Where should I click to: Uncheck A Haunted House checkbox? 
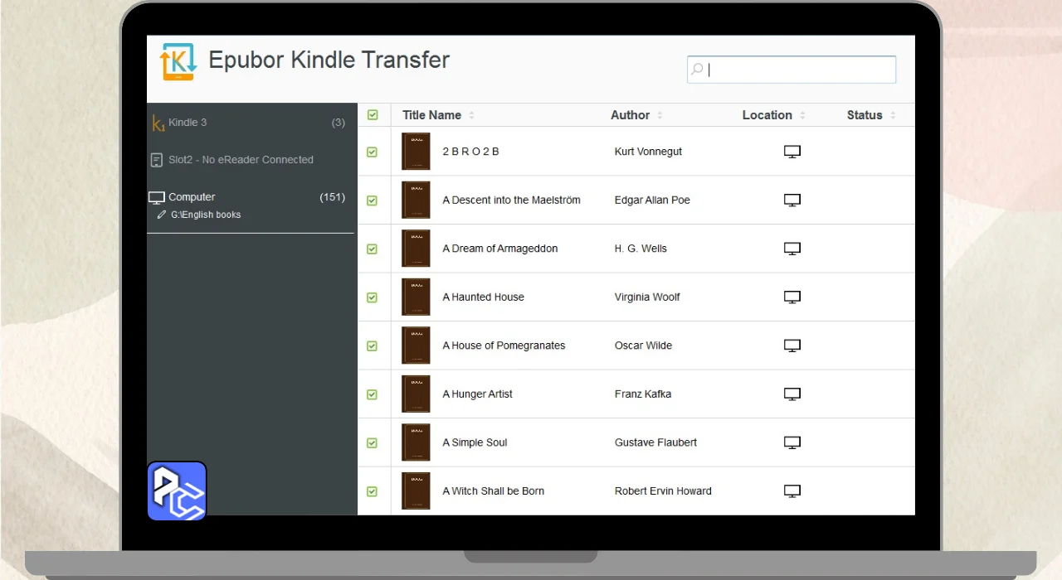(x=372, y=297)
